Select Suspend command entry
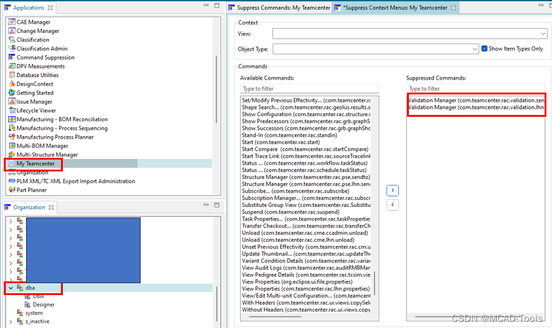Image resolution: width=552 pixels, height=328 pixels. click(291, 212)
